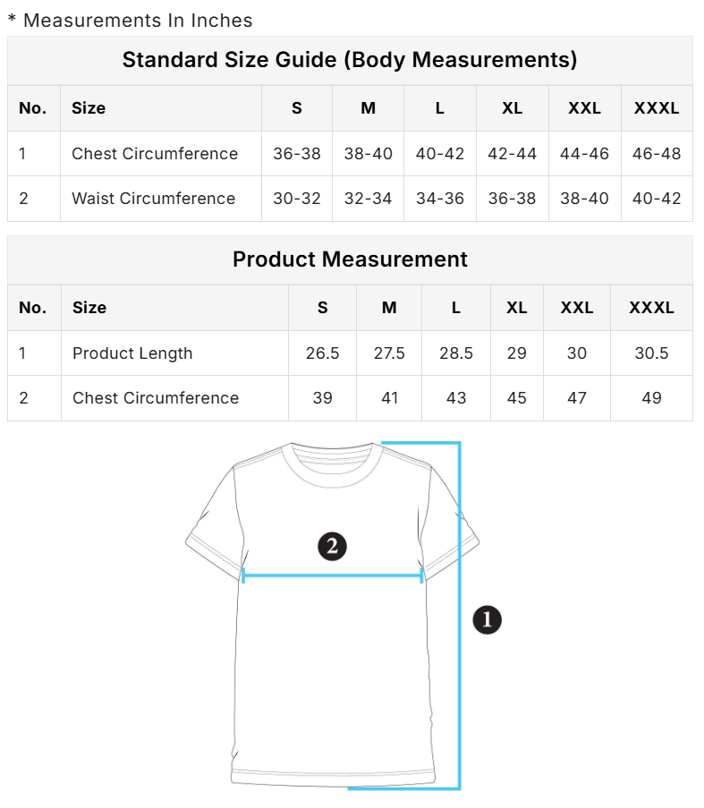Screen dimensions: 704x808
Task: Click the S column header in Product Measurement table
Action: pos(322,308)
